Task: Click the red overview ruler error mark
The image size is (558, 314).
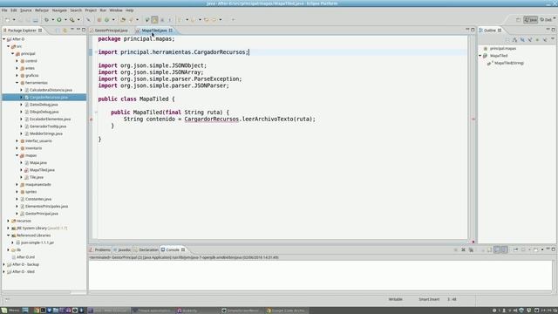Action: (x=473, y=119)
